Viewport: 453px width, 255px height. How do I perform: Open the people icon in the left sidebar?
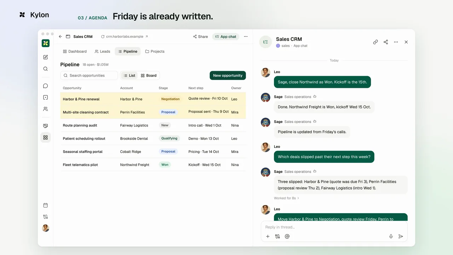pyautogui.click(x=45, y=109)
